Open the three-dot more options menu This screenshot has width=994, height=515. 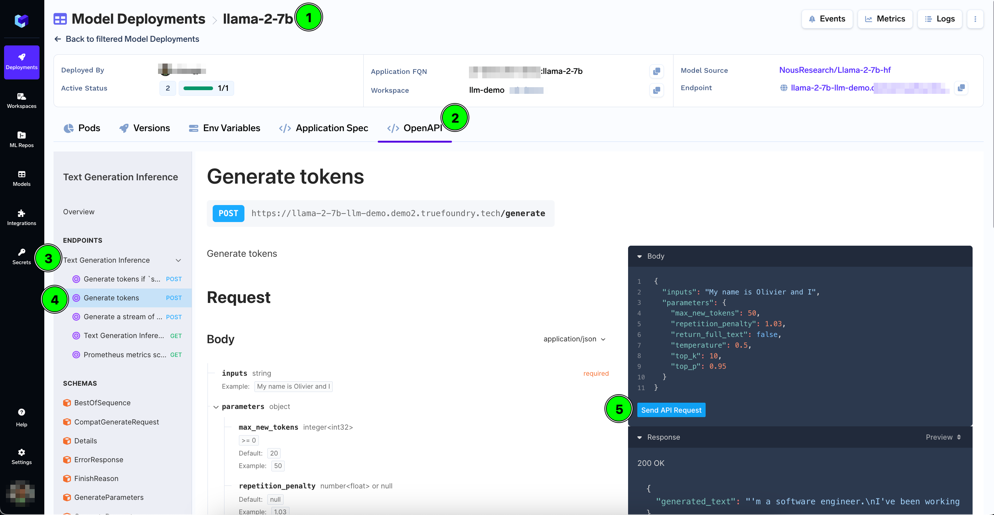click(975, 19)
